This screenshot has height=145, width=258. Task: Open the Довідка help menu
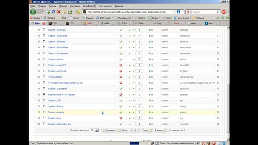pyautogui.click(x=119, y=6)
